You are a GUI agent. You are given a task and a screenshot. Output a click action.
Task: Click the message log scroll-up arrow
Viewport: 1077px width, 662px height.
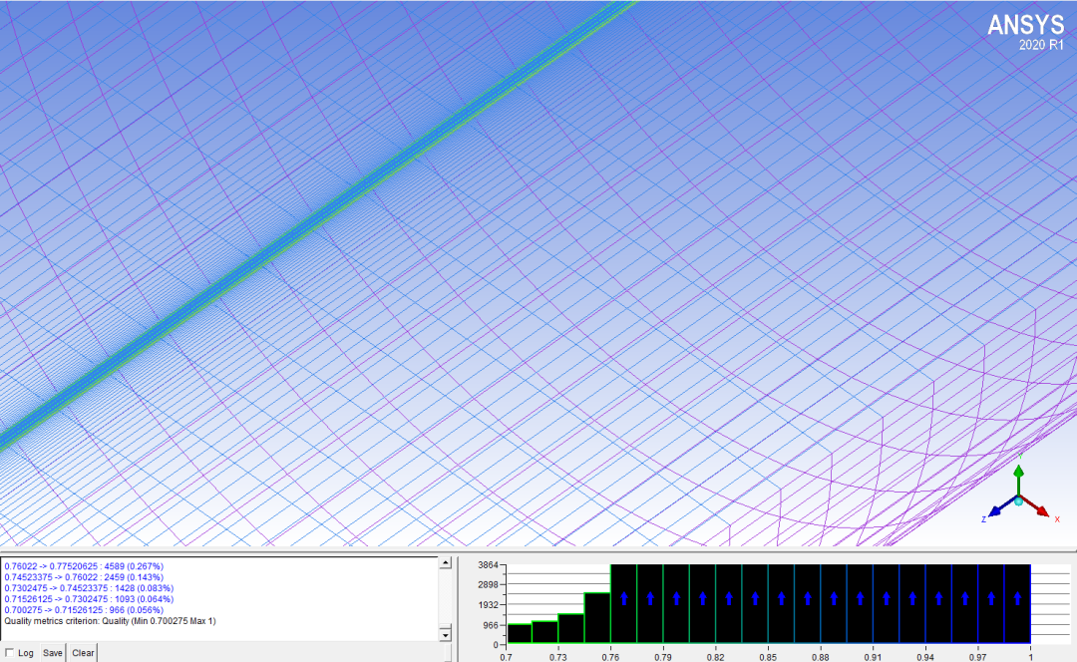coord(445,563)
